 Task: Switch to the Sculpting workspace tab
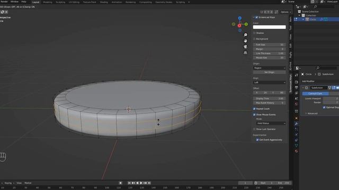click(x=60, y=2)
